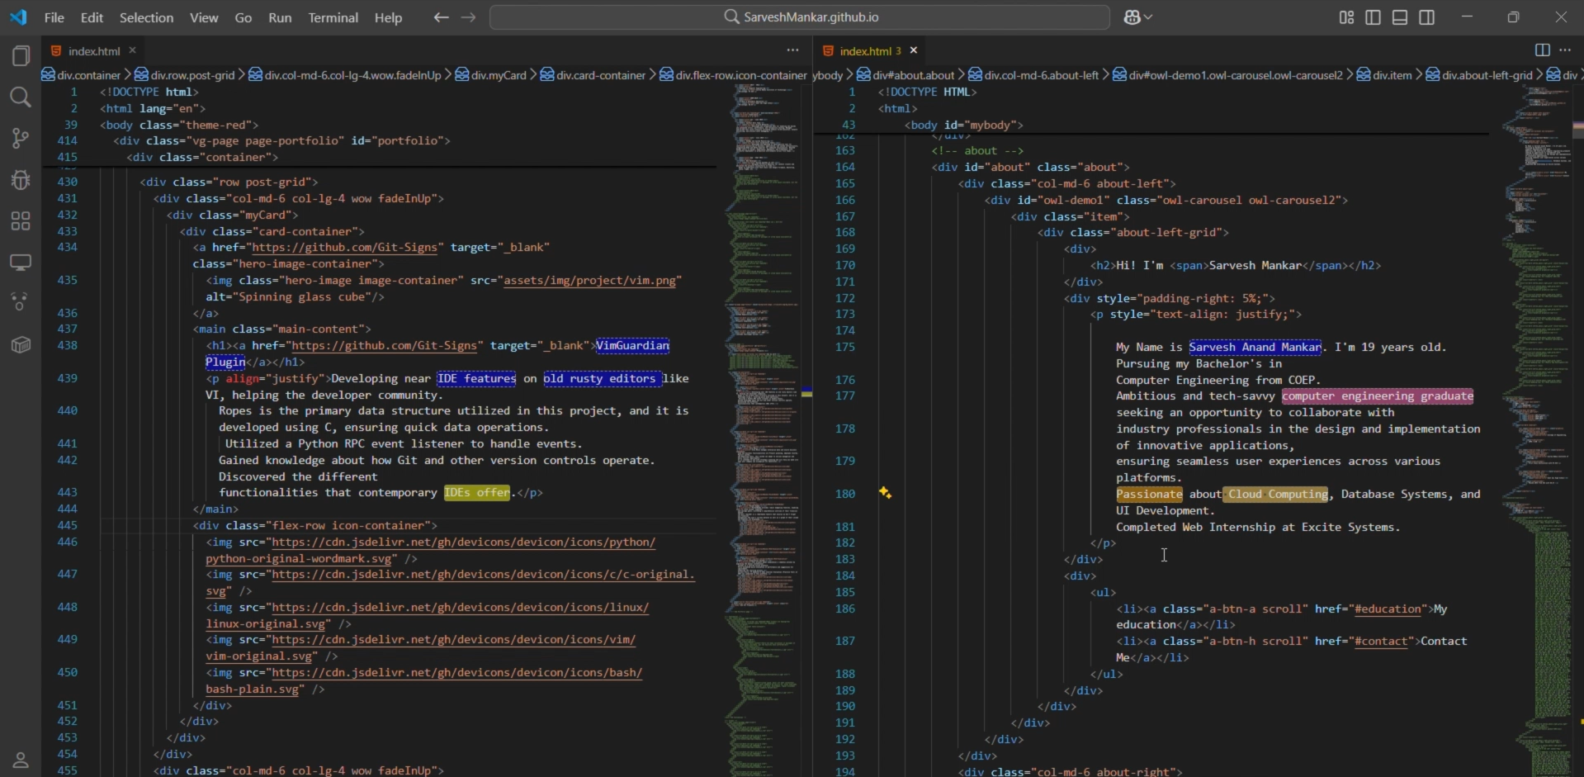
Task: Switch to the left index.html tab
Action: tap(94, 51)
